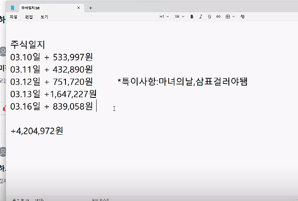This screenshot has height=201, width=298.
Task: Click the 주식일지 heading line
Action: click(28, 45)
